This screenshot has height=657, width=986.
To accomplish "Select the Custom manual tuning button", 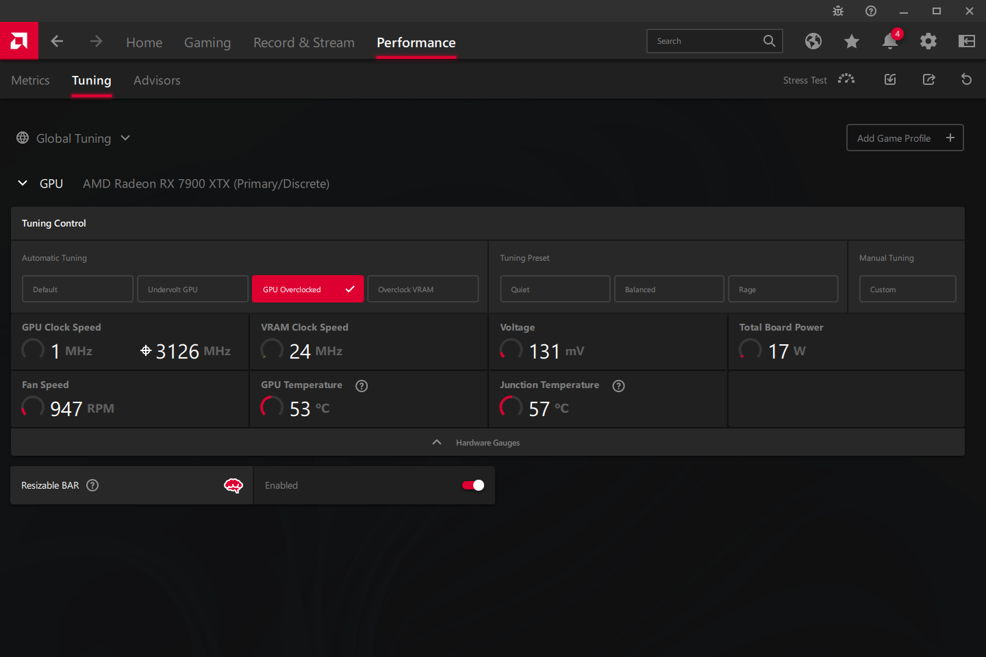I will click(x=907, y=289).
